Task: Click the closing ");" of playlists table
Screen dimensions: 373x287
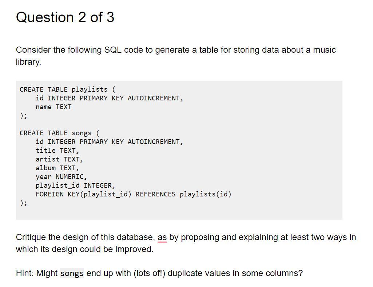Action: [x=23, y=116]
